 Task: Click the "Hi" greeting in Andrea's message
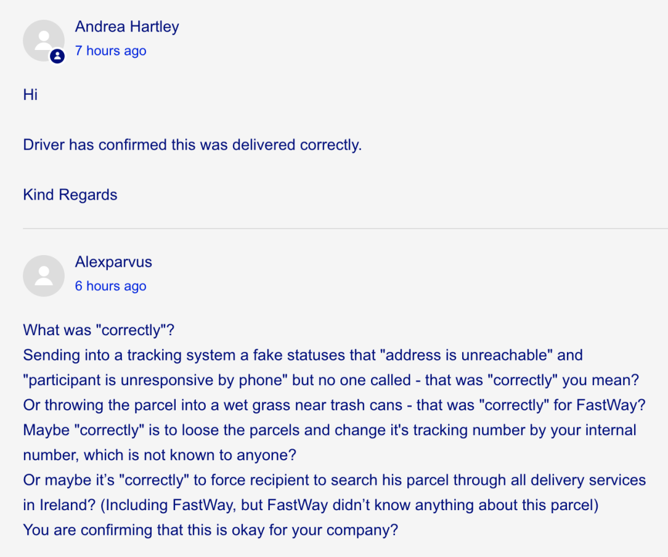tap(30, 94)
